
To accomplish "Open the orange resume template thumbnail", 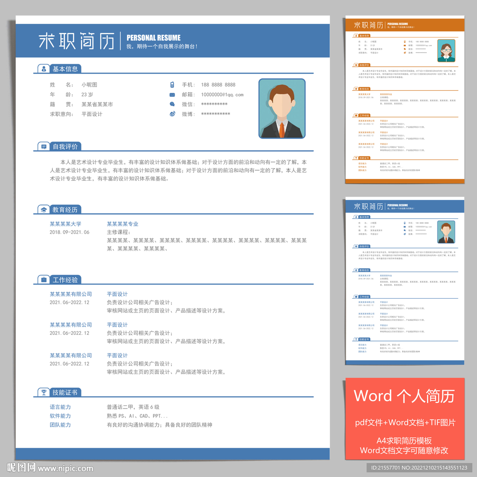I will 404,100.
